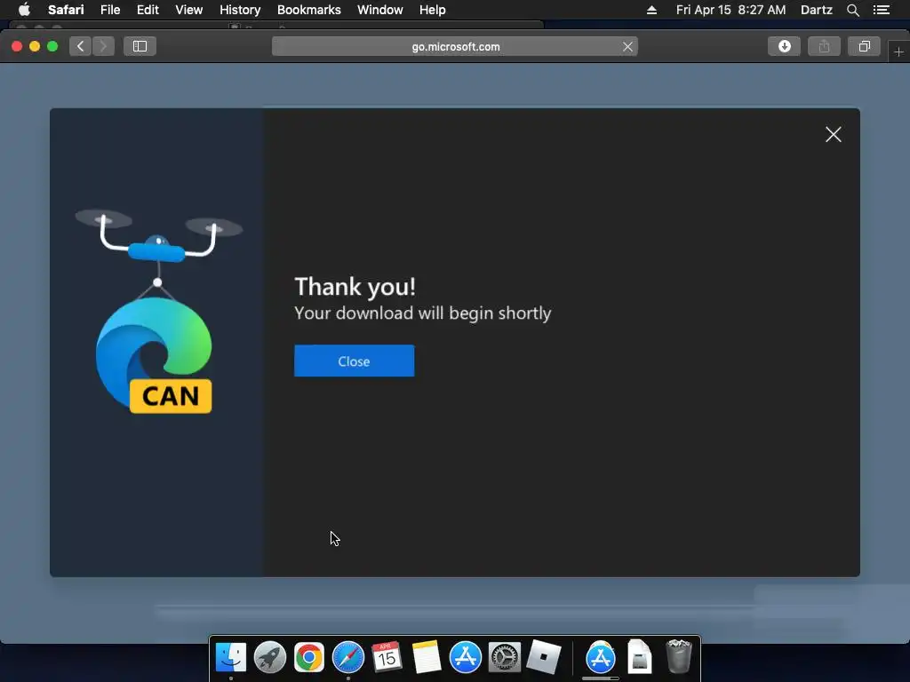
Task: Open the Safari menu
Action: pyautogui.click(x=66, y=10)
